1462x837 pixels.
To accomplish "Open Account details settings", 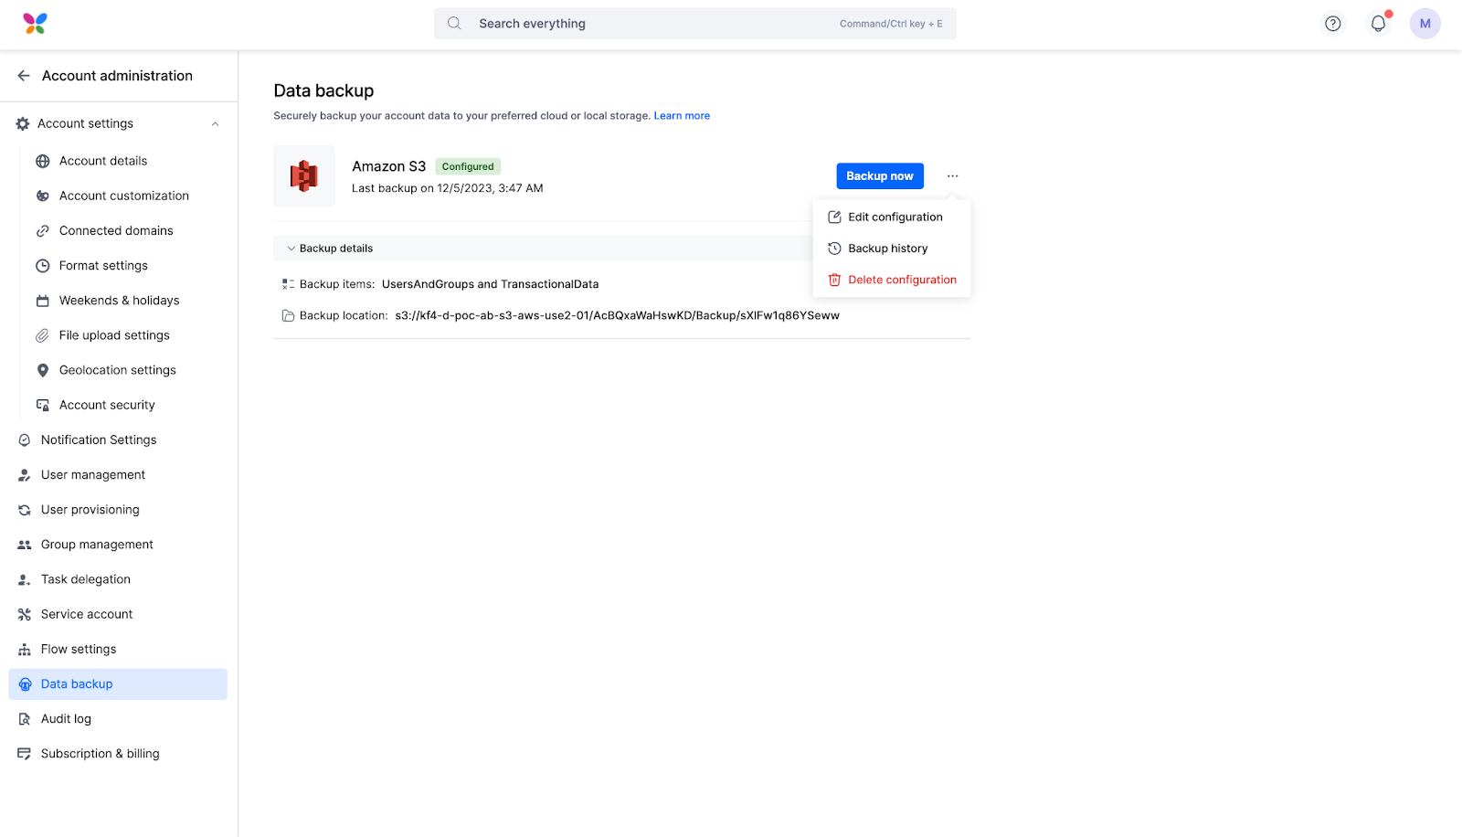I will coord(103,161).
